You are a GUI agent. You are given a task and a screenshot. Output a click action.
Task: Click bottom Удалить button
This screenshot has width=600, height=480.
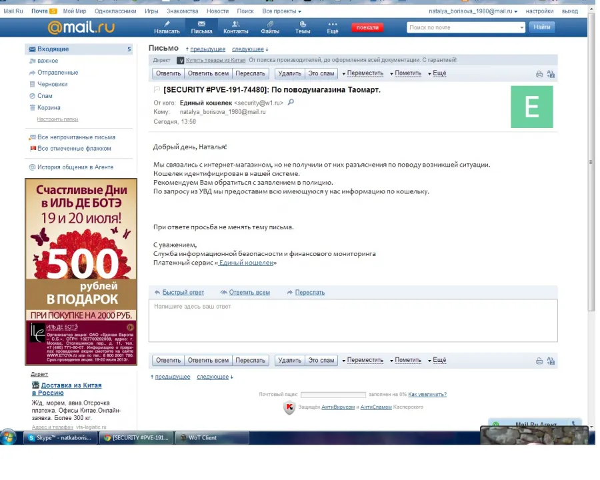pos(290,360)
